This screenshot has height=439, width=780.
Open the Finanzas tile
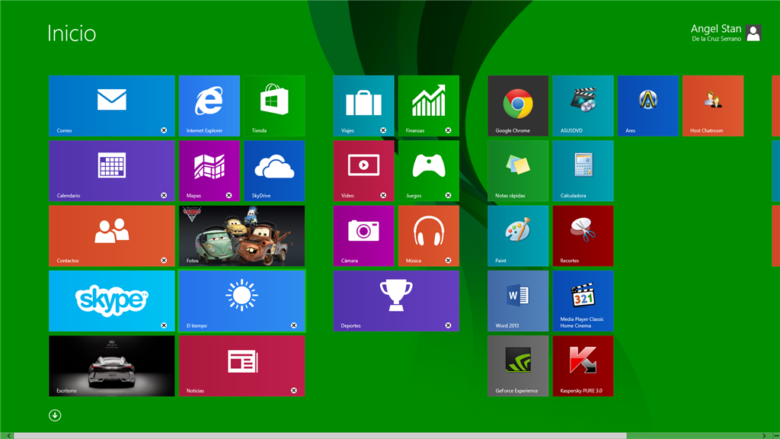point(429,105)
